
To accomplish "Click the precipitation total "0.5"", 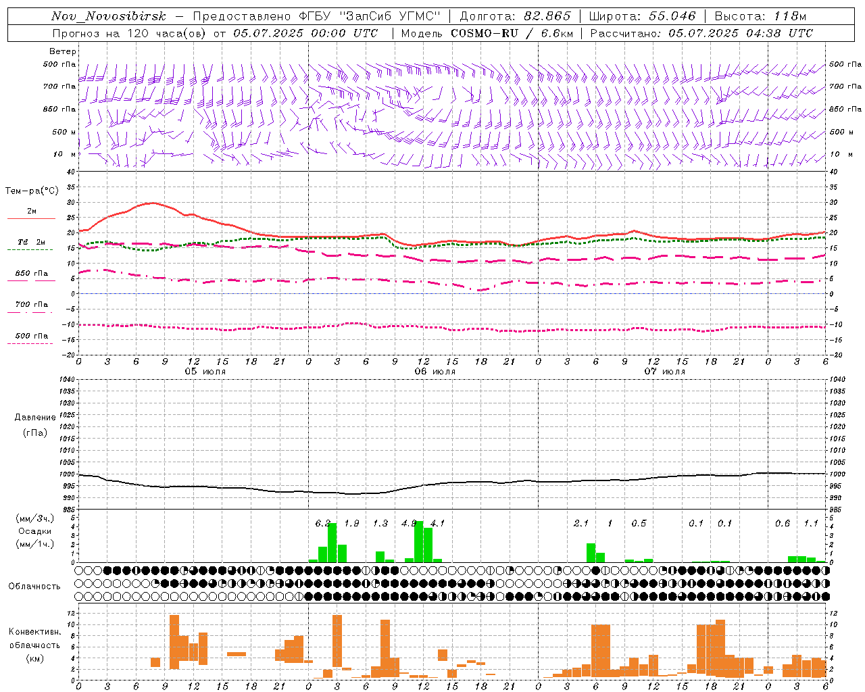I will [x=639, y=523].
